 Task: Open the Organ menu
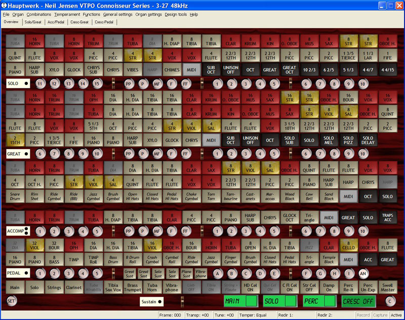18,15
